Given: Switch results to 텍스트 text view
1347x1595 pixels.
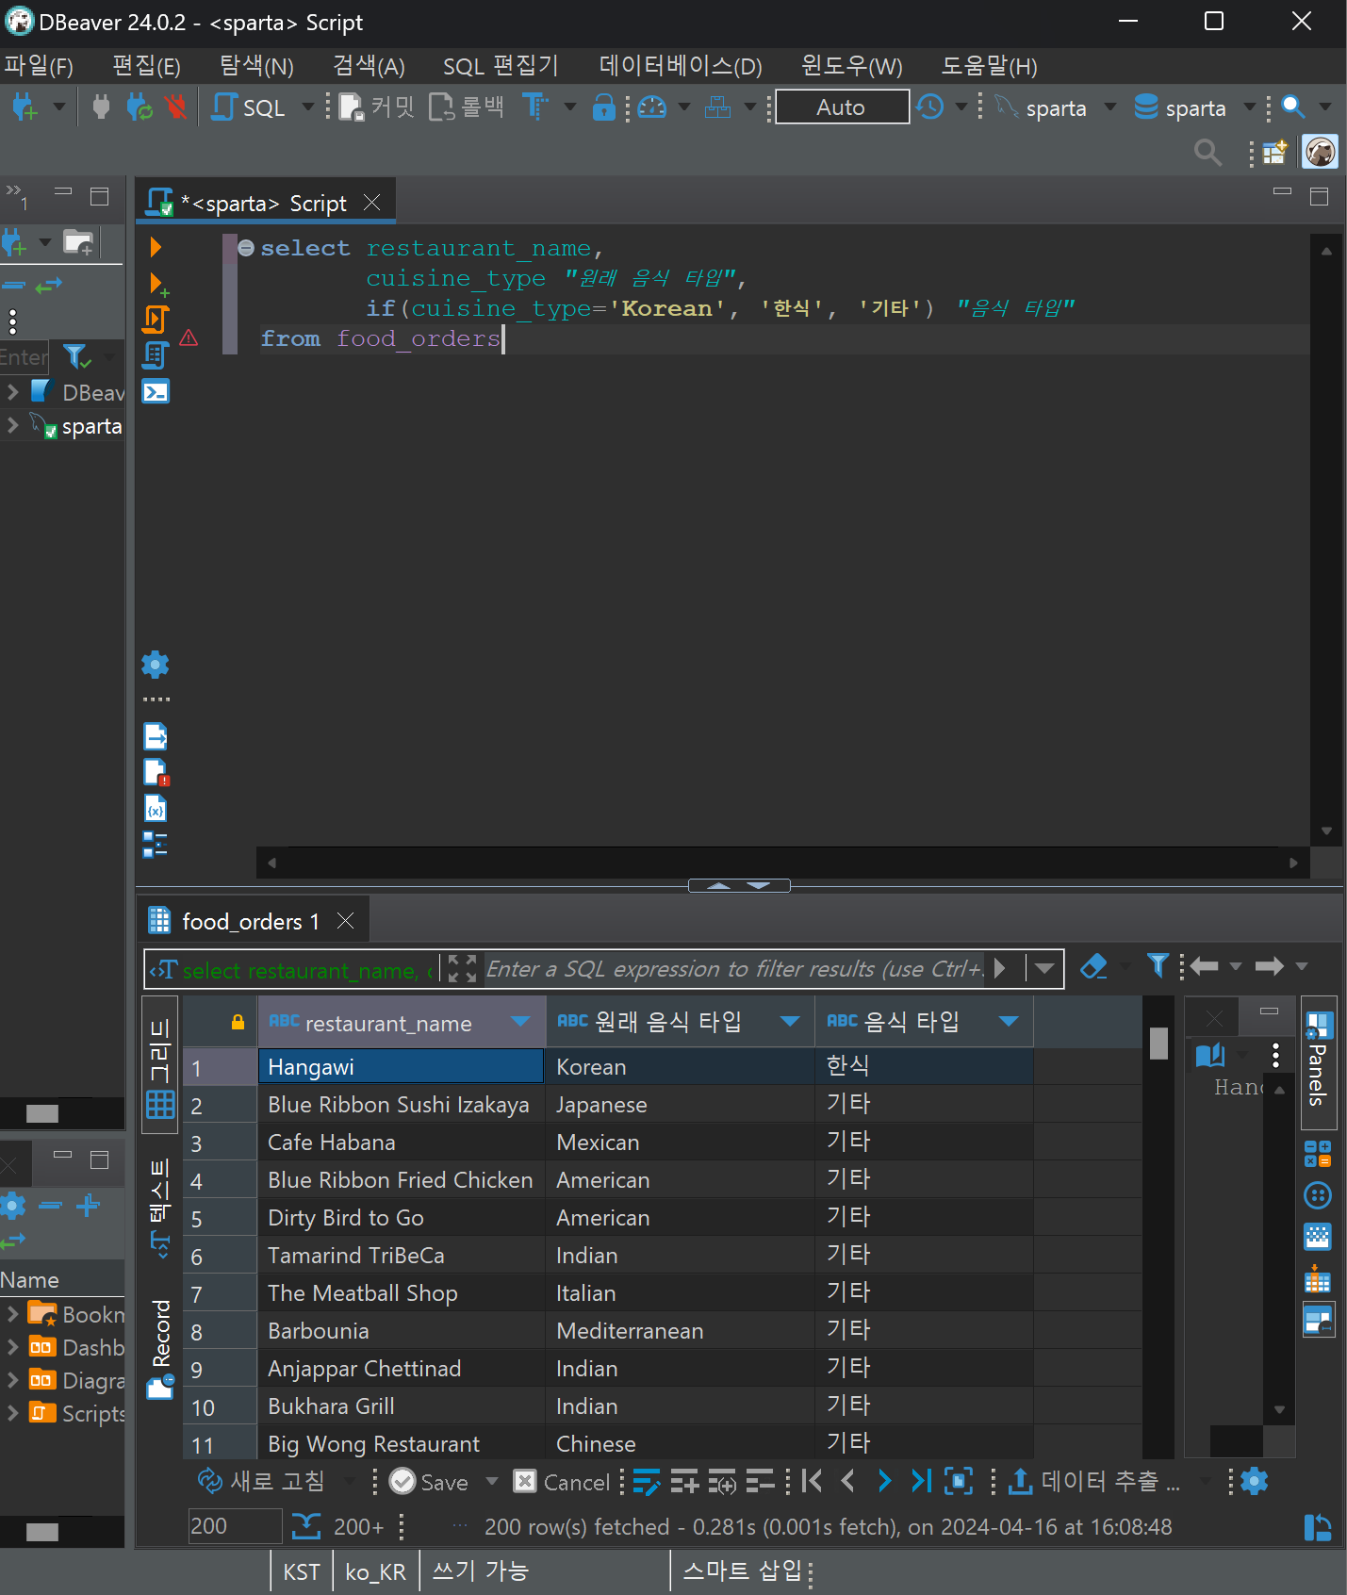Looking at the screenshot, I should (160, 1207).
